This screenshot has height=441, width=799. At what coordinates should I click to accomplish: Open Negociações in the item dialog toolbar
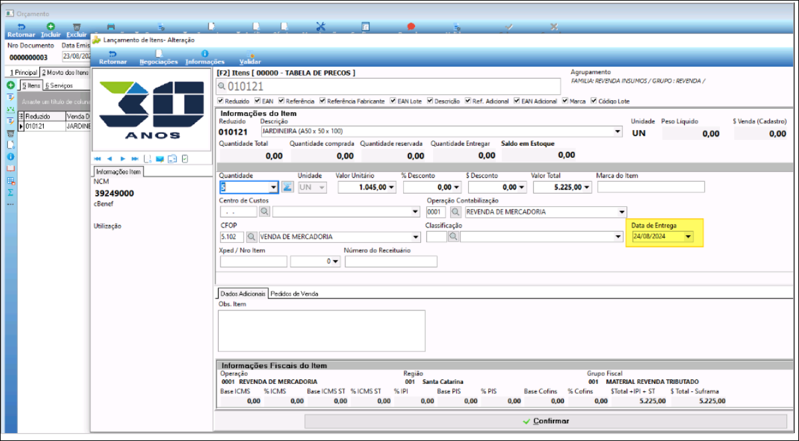click(159, 58)
